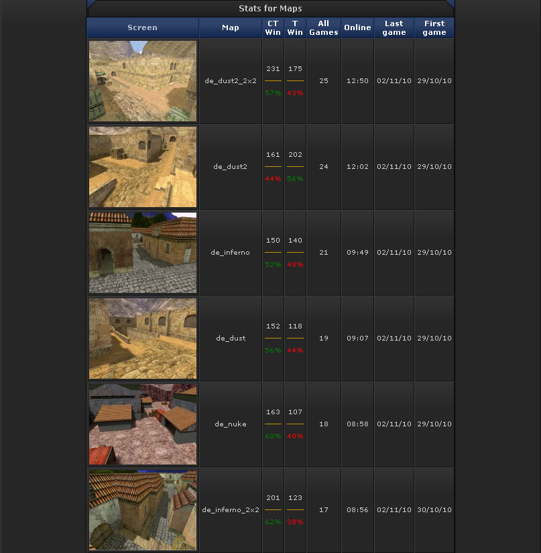This screenshot has width=541, height=553.
Task: Sort by the Map column header
Action: click(x=231, y=27)
